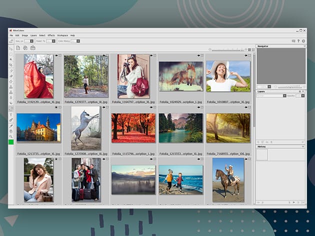Select the Crop tool in the left toolbar
Viewport: 315px width, 236px height.
tap(11, 65)
